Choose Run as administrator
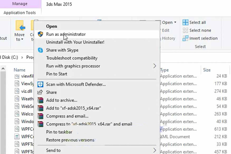This screenshot has height=154, width=231. [x=97, y=34]
